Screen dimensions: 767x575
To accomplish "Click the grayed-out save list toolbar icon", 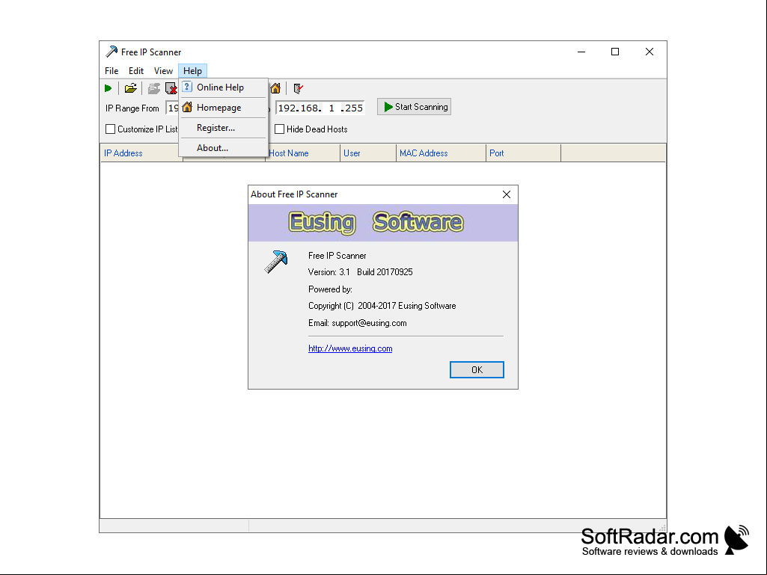I will 154,88.
